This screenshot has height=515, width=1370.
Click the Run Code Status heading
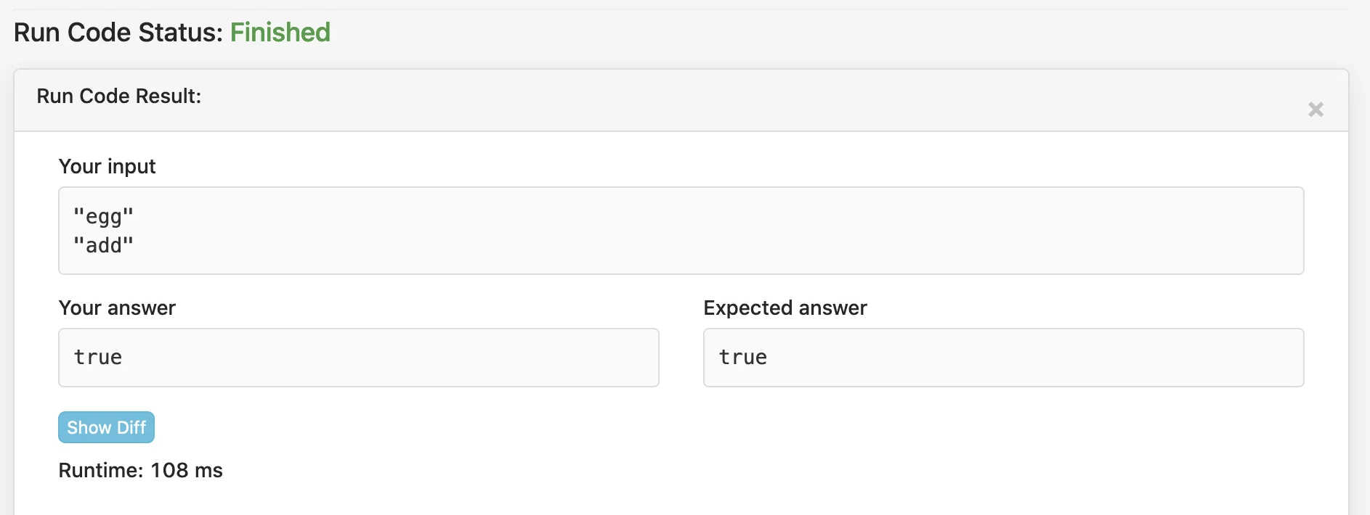172,33
